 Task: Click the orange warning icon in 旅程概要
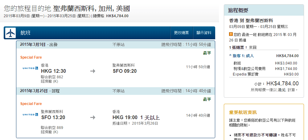231,34
